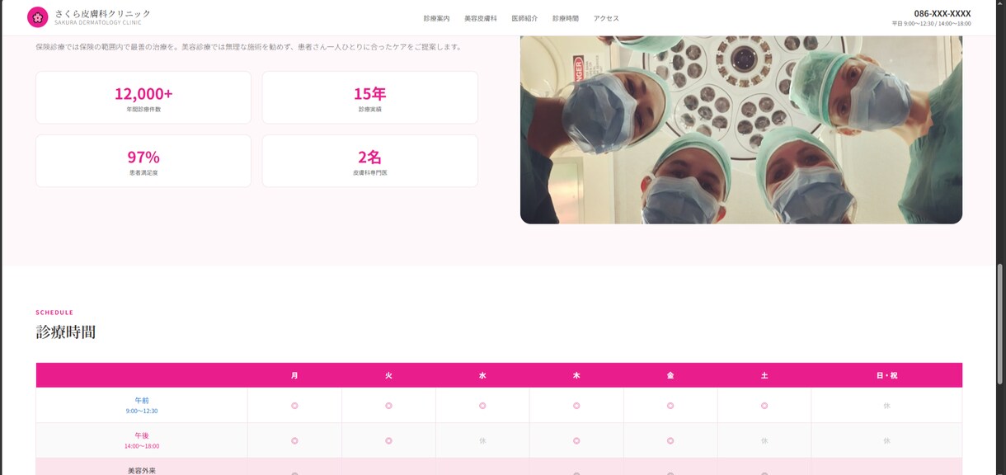This screenshot has width=1006, height=475.
Task: Click the open mark for 午後 Friday
Action: (670, 441)
